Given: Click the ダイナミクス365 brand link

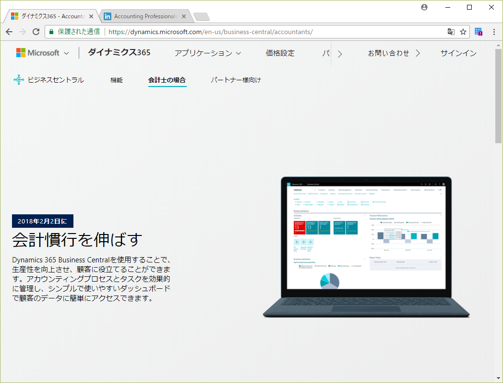Looking at the screenshot, I should (x=119, y=52).
